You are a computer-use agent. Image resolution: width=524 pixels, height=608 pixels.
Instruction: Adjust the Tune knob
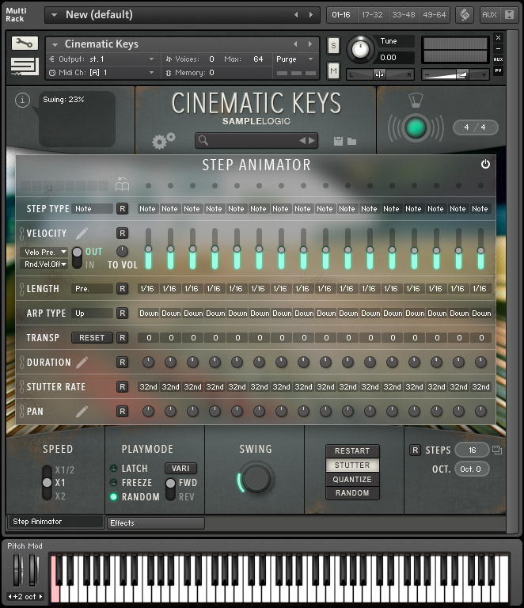pos(360,49)
